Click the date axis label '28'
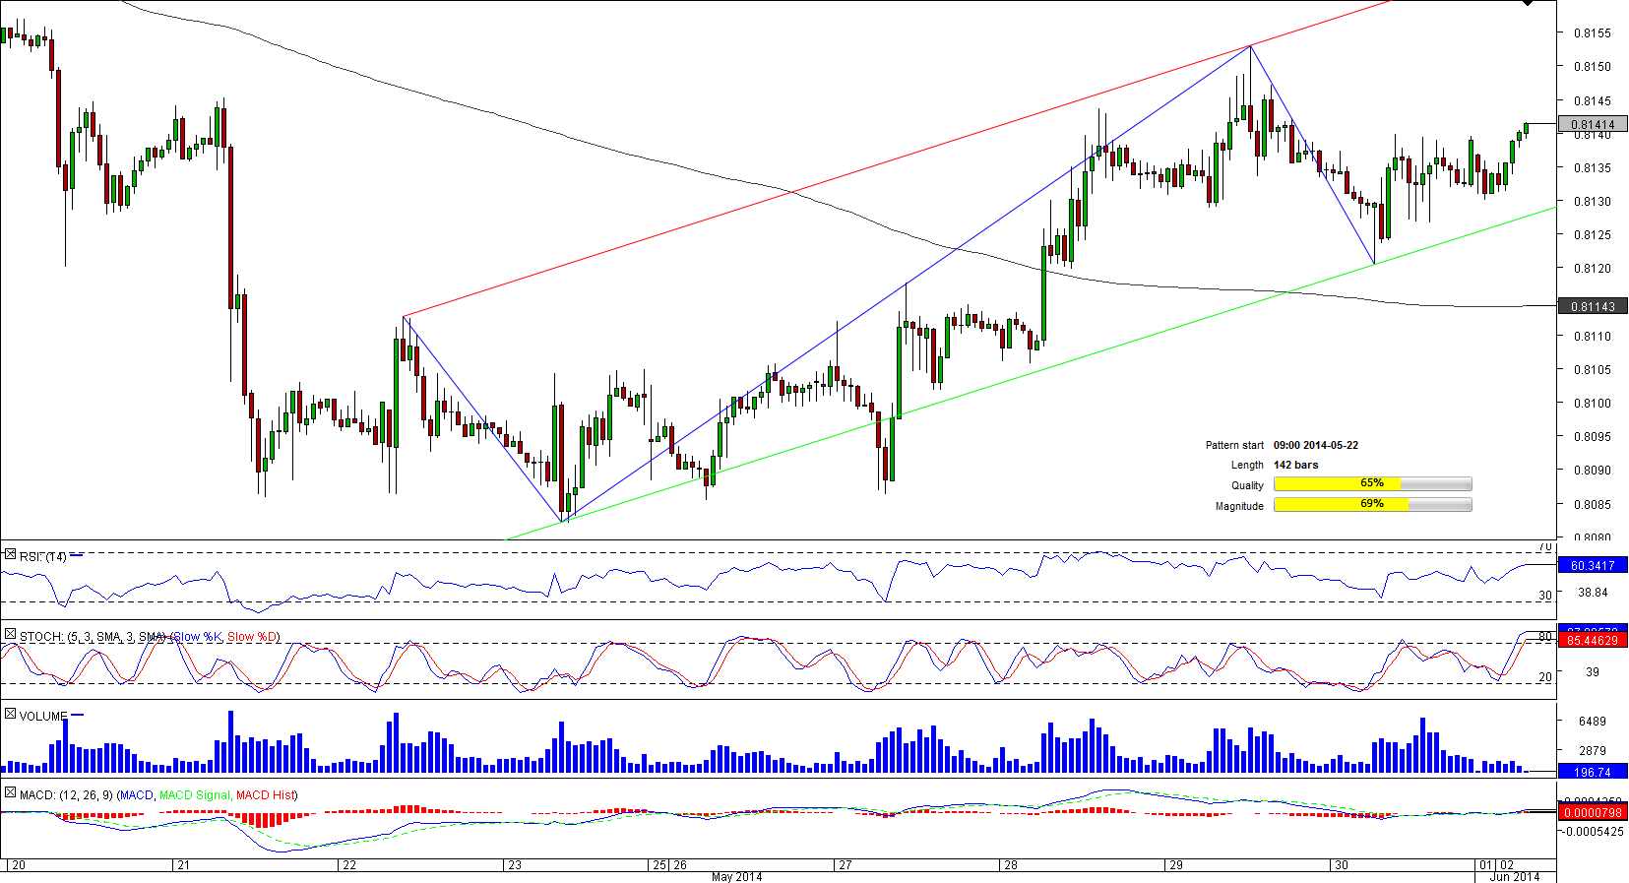This screenshot has width=1629, height=883. [x=1011, y=865]
